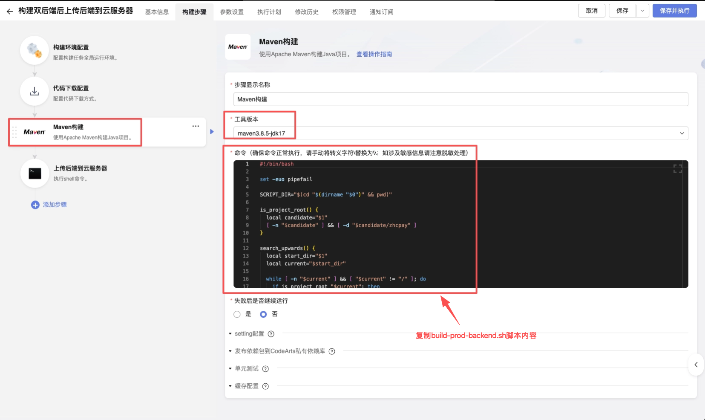Select 否 for 失败后是否继续运行
The image size is (705, 420).
click(x=263, y=314)
